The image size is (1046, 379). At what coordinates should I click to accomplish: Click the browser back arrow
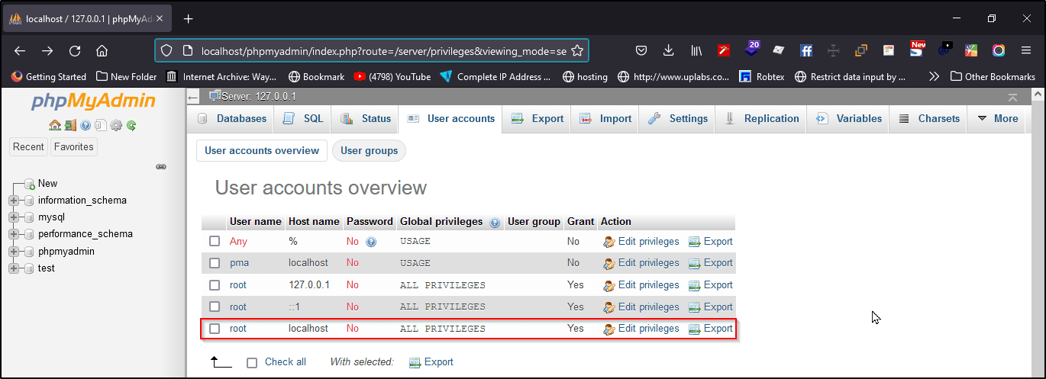point(20,51)
